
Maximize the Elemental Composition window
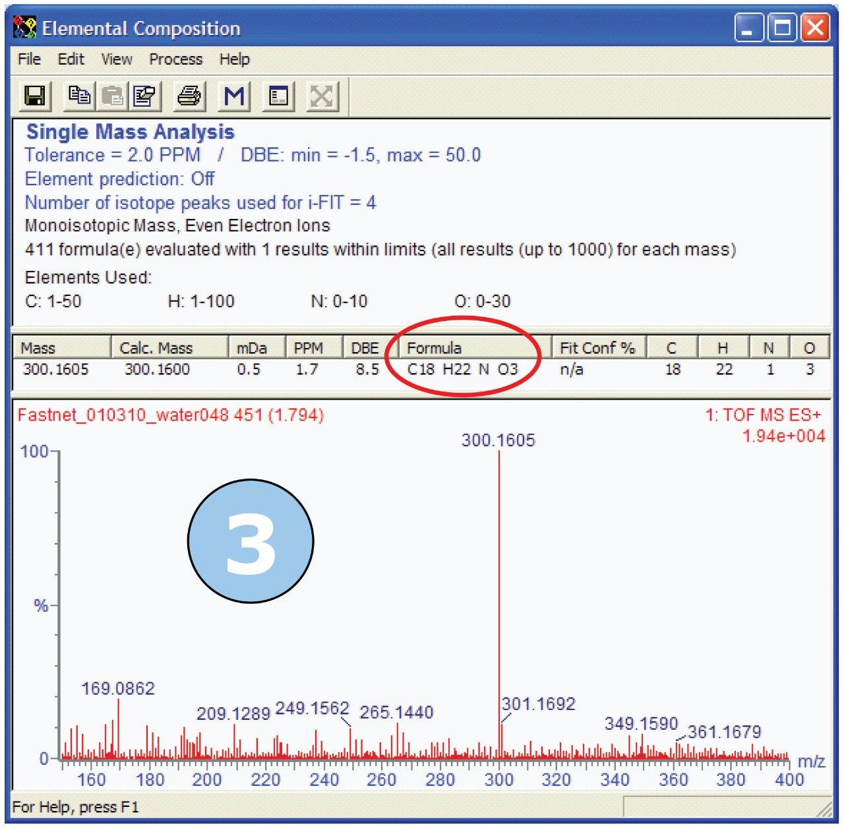782,28
